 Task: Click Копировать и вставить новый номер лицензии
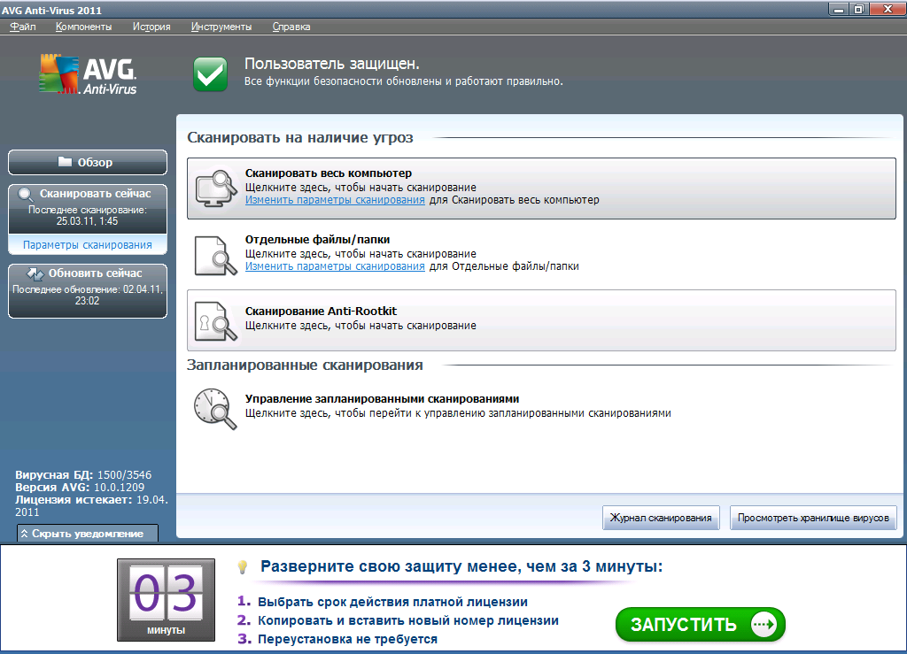[408, 620]
